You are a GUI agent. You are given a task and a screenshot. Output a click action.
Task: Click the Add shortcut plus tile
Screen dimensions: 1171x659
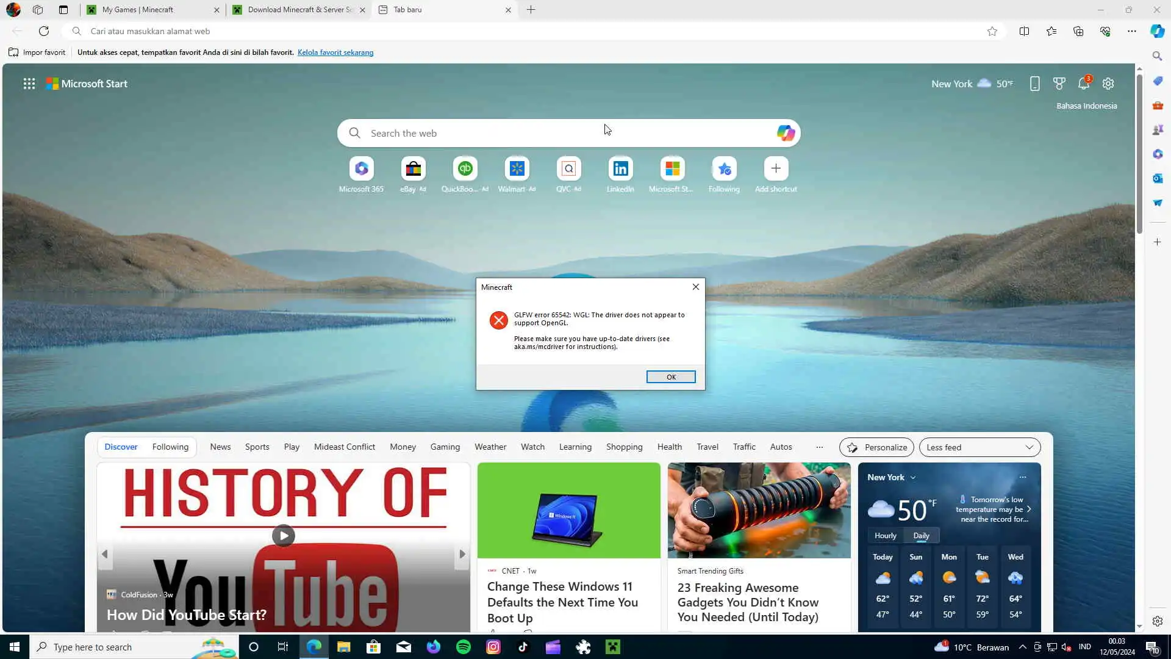[776, 169]
